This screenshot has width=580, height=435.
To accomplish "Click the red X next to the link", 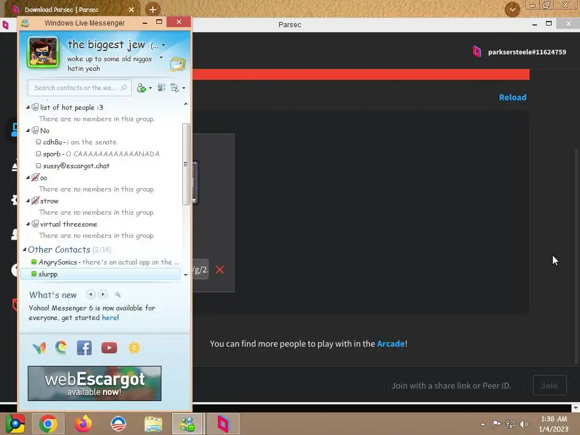I will point(220,270).
